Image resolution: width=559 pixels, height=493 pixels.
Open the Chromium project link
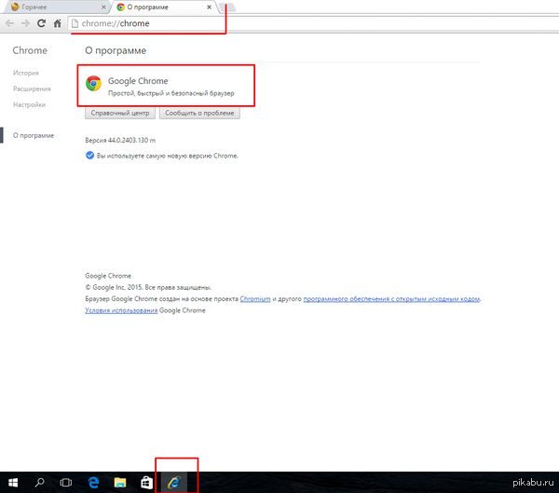coord(255,299)
